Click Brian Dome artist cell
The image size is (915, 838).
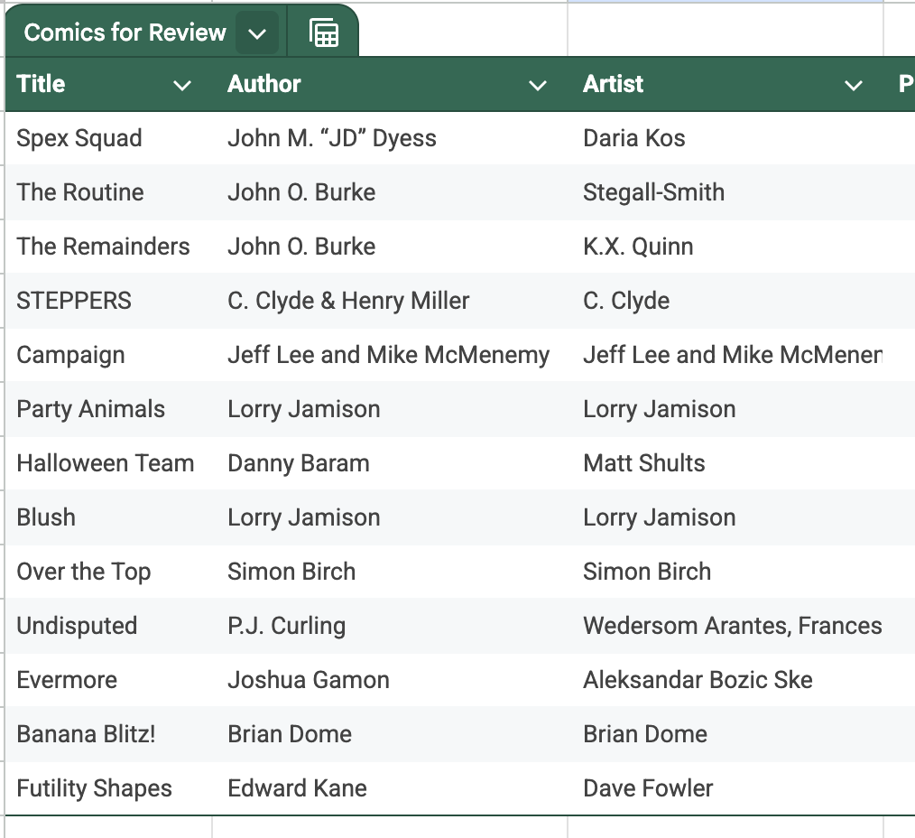click(x=726, y=735)
